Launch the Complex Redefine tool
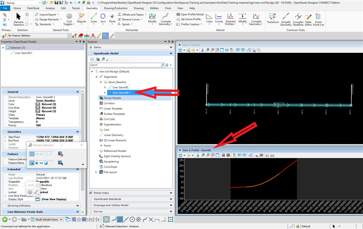 [298, 19]
